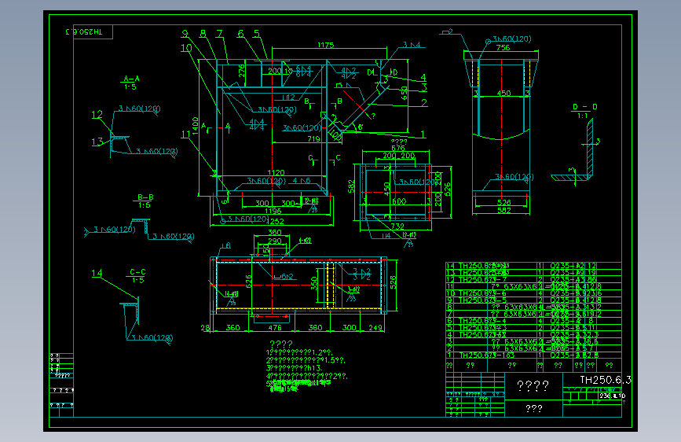Select the mirrored TH250.6.3 label in top-left corner
Image resolution: width=681 pixels, height=442 pixels.
84,31
